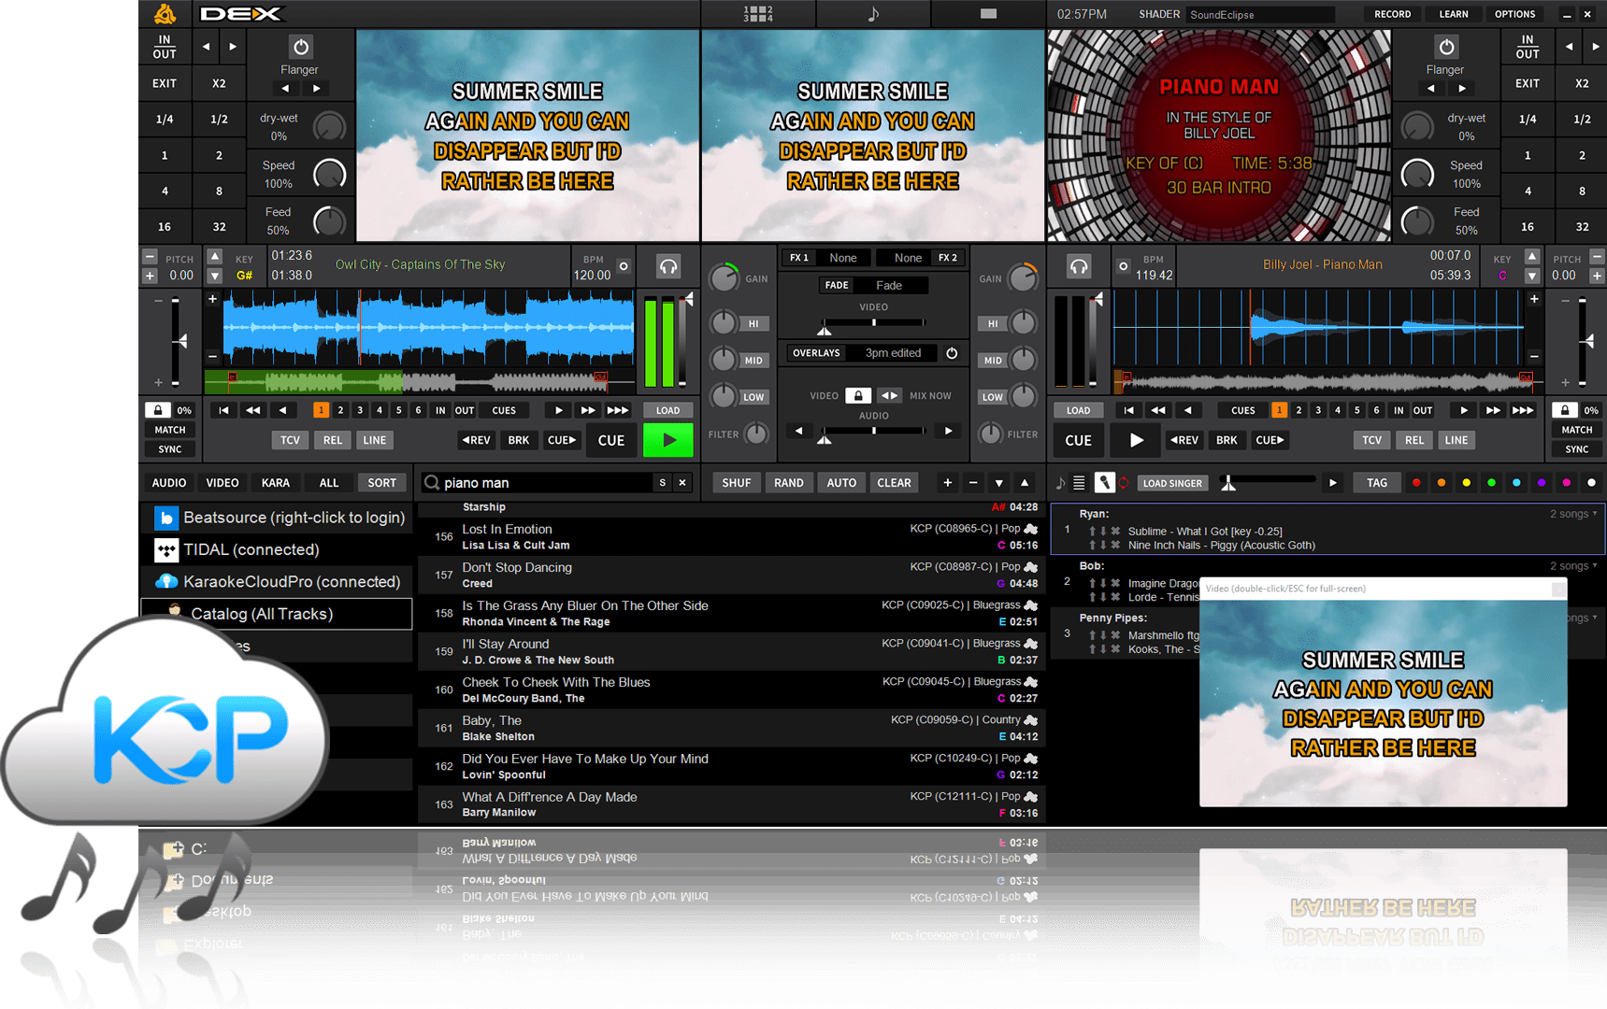Click the OVERLAYS power icon
This screenshot has height=1009, width=1607.
952,353
